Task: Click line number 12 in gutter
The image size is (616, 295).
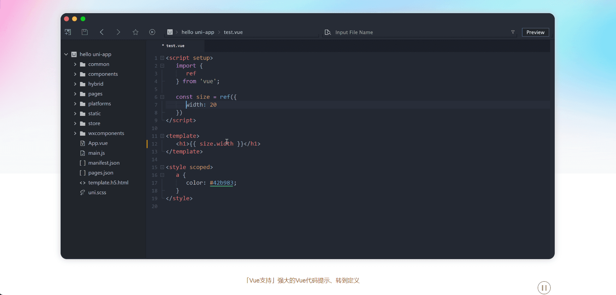Action: [154, 144]
